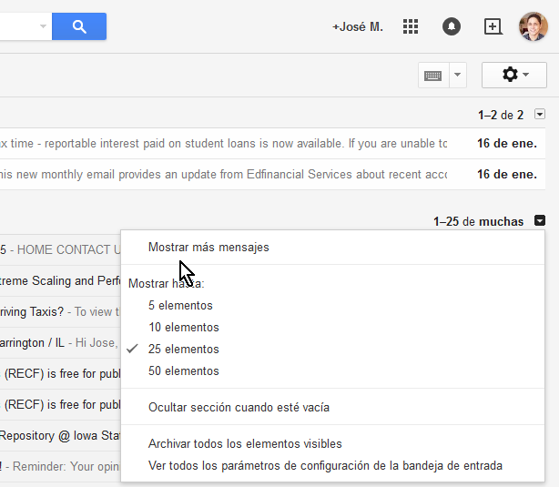Open the profile avatar picture
The image size is (559, 487).
pyautogui.click(x=534, y=26)
